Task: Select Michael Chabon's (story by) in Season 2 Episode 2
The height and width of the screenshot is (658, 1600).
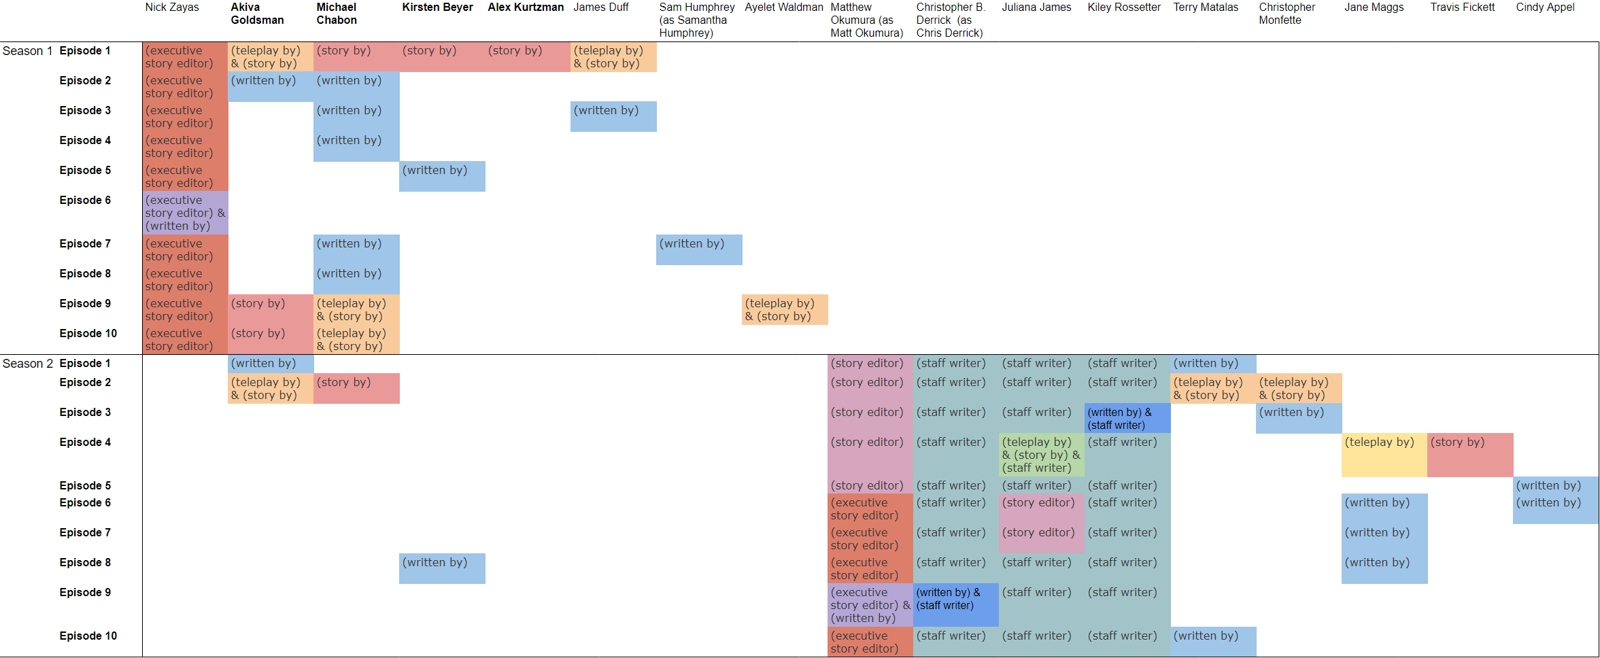Action: pyautogui.click(x=356, y=389)
